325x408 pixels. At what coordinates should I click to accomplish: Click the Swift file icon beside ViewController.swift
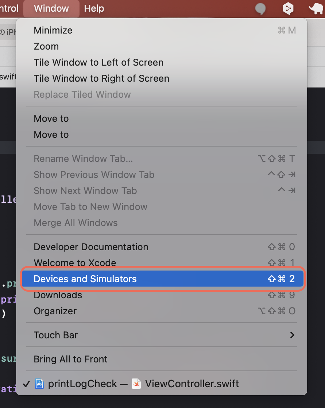[135, 384]
